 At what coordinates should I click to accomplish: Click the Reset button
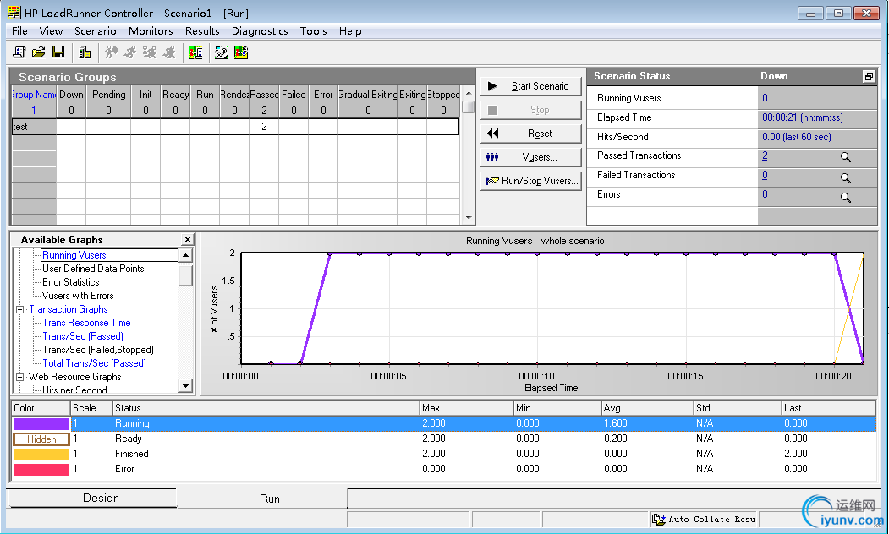pos(530,133)
